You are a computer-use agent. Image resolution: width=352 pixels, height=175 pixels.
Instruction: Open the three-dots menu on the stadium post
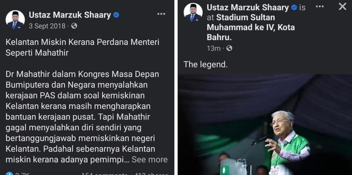point(320,7)
